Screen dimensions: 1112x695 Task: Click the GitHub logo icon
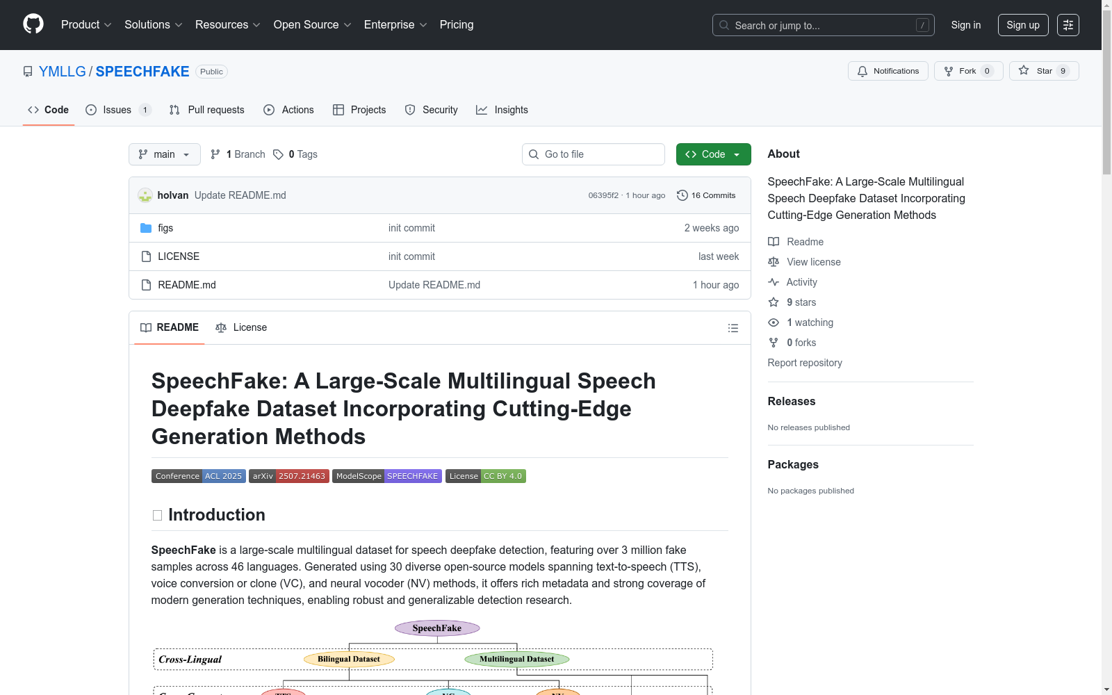[x=33, y=24]
